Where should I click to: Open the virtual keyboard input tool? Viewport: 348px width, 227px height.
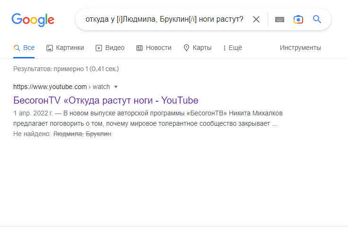pos(279,19)
